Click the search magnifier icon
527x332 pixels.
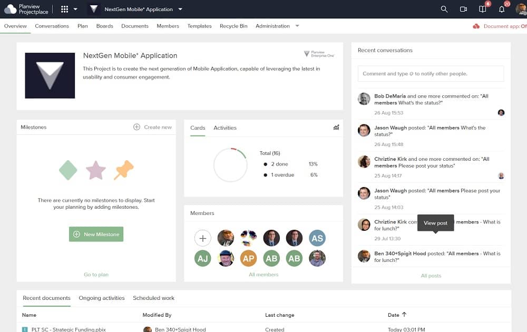click(x=444, y=9)
